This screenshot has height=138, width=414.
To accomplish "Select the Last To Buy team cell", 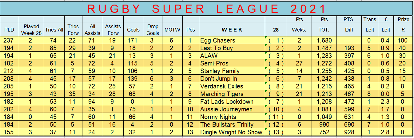I will 232,48.
